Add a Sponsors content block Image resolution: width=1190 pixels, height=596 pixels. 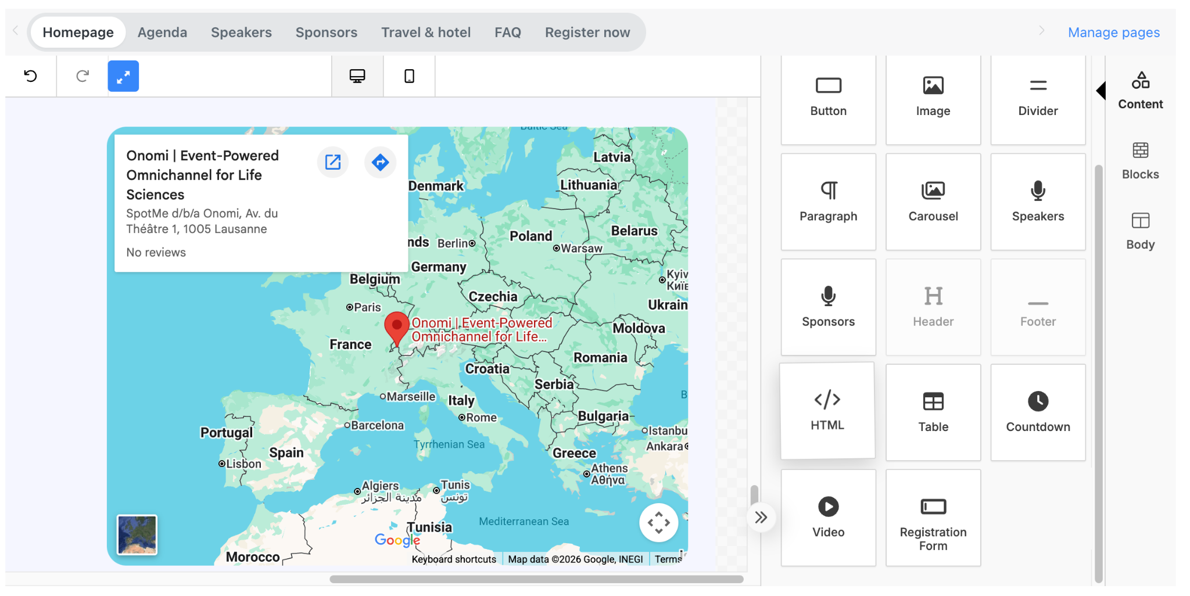[x=828, y=307]
